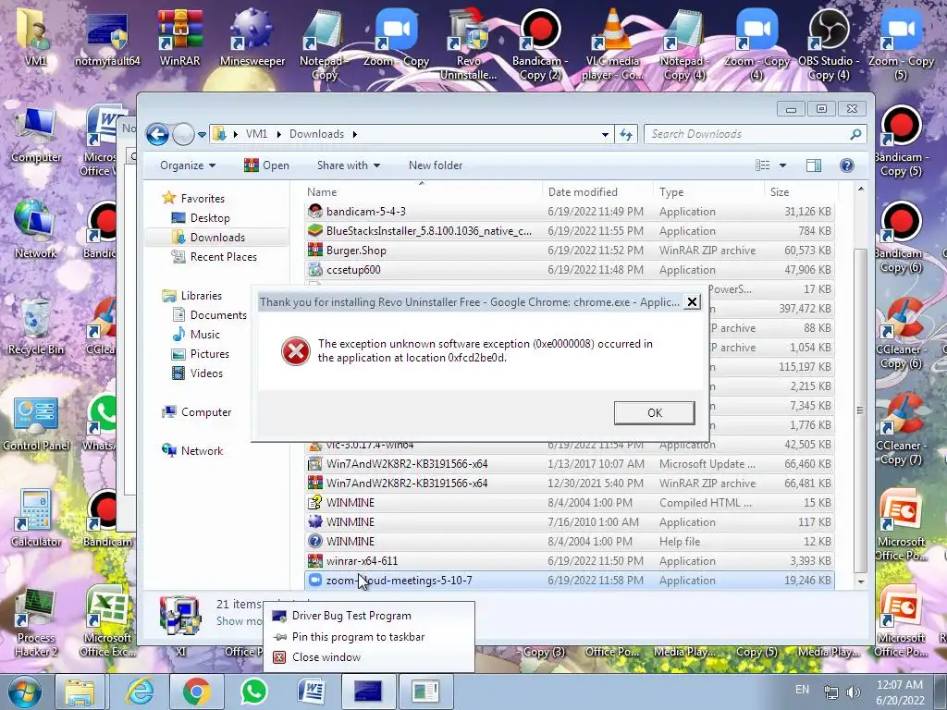This screenshot has height=710, width=947.
Task: Select the WINMINE Compiled HTML file
Action: pyautogui.click(x=570, y=503)
